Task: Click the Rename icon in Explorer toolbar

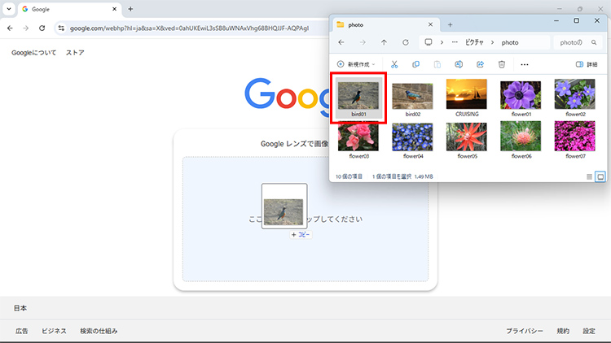Action: click(x=459, y=64)
